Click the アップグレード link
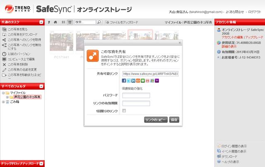265x167 pixels. (x=254, y=37)
